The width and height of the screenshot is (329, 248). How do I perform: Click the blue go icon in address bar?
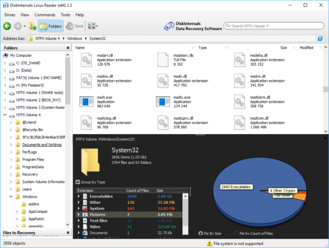click(x=320, y=39)
